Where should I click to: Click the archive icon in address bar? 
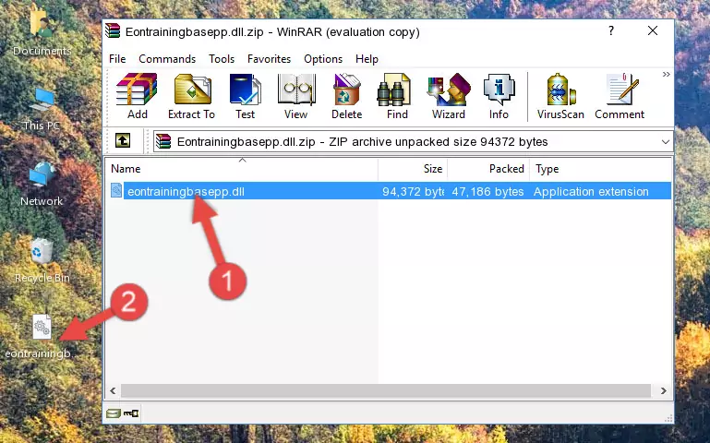pyautogui.click(x=163, y=141)
